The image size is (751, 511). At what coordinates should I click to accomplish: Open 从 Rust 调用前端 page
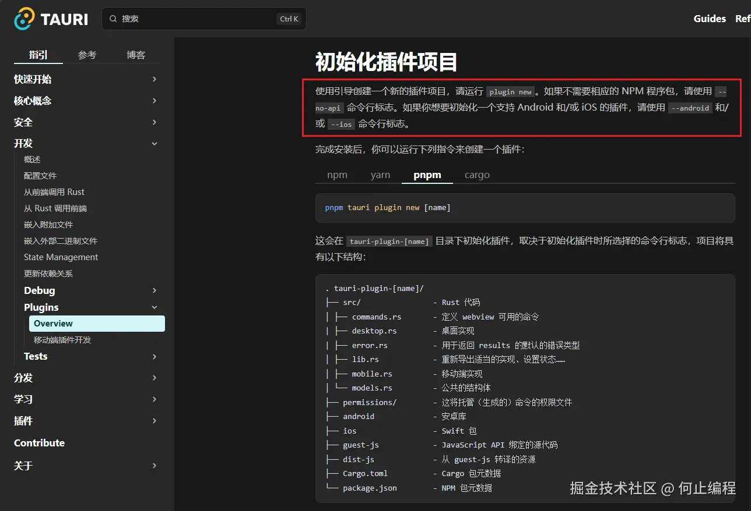55,208
